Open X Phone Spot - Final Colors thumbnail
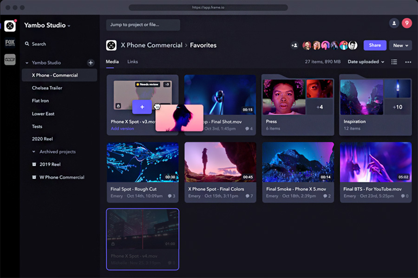418x278 pixels. (220, 162)
